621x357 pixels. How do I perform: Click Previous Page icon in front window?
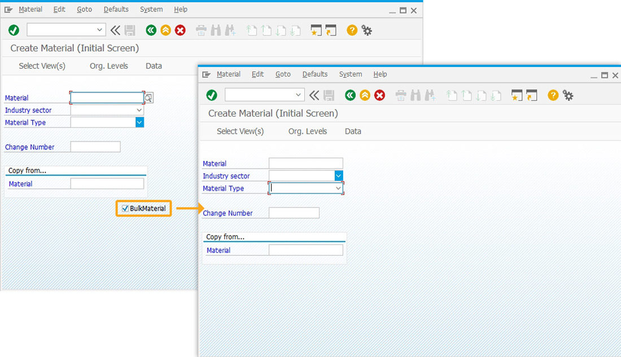tap(466, 95)
